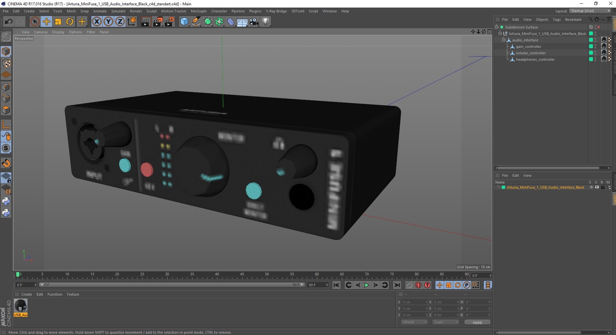This screenshot has width=616, height=335.
Task: Open the World coordinate system dropdown
Action: (x=415, y=322)
